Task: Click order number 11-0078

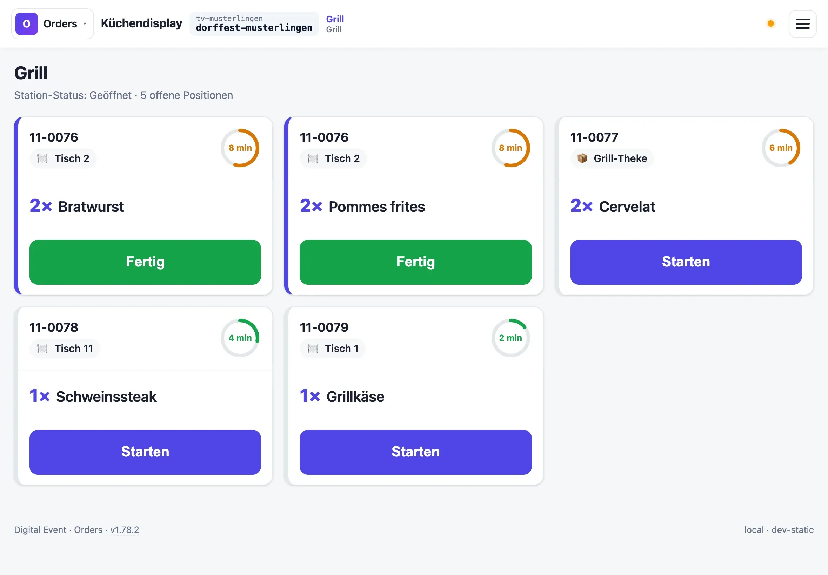Action: tap(54, 327)
